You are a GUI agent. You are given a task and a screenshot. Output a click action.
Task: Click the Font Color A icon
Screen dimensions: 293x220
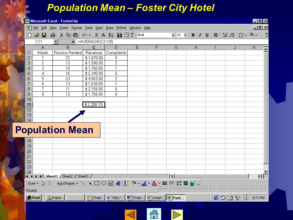tap(154, 183)
